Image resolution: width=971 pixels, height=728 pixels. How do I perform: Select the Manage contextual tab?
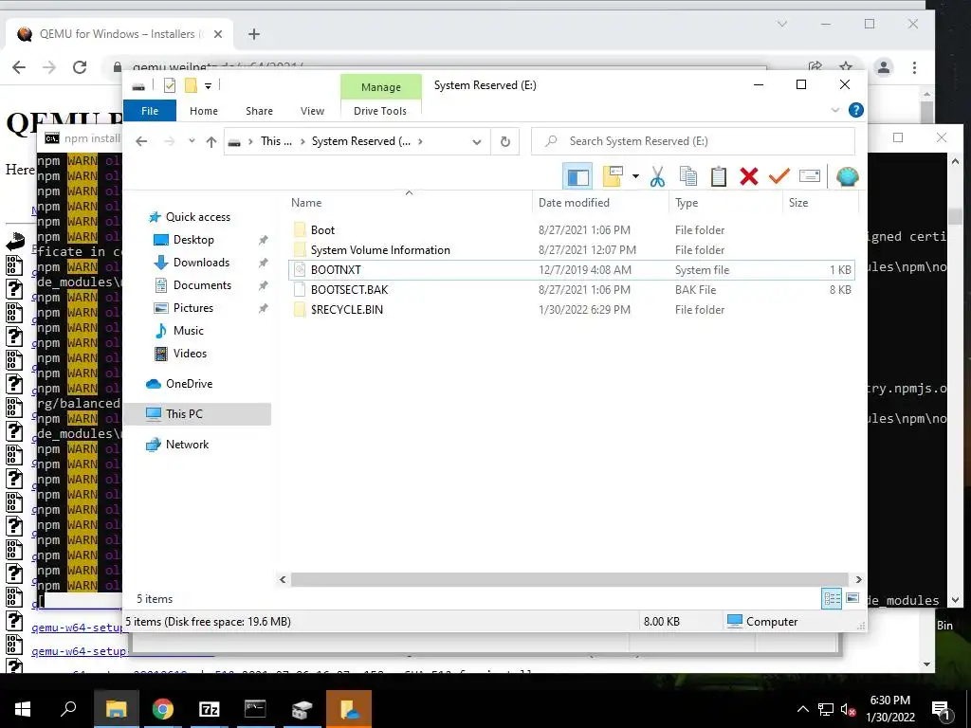coord(381,87)
